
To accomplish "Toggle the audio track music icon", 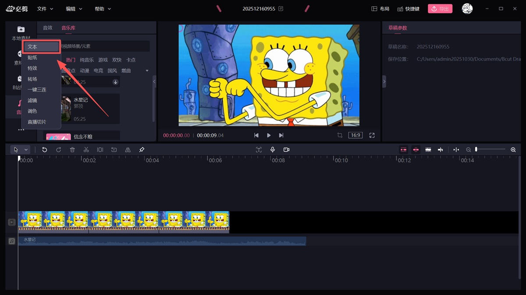I will point(12,241).
